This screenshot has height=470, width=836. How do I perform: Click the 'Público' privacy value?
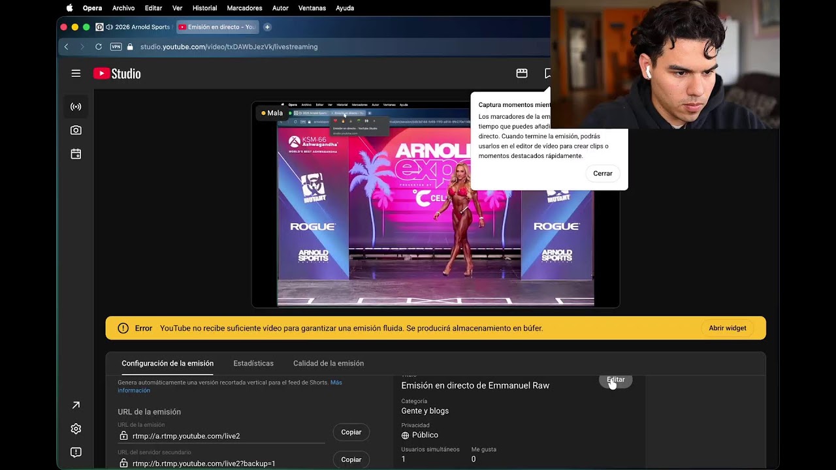click(425, 435)
